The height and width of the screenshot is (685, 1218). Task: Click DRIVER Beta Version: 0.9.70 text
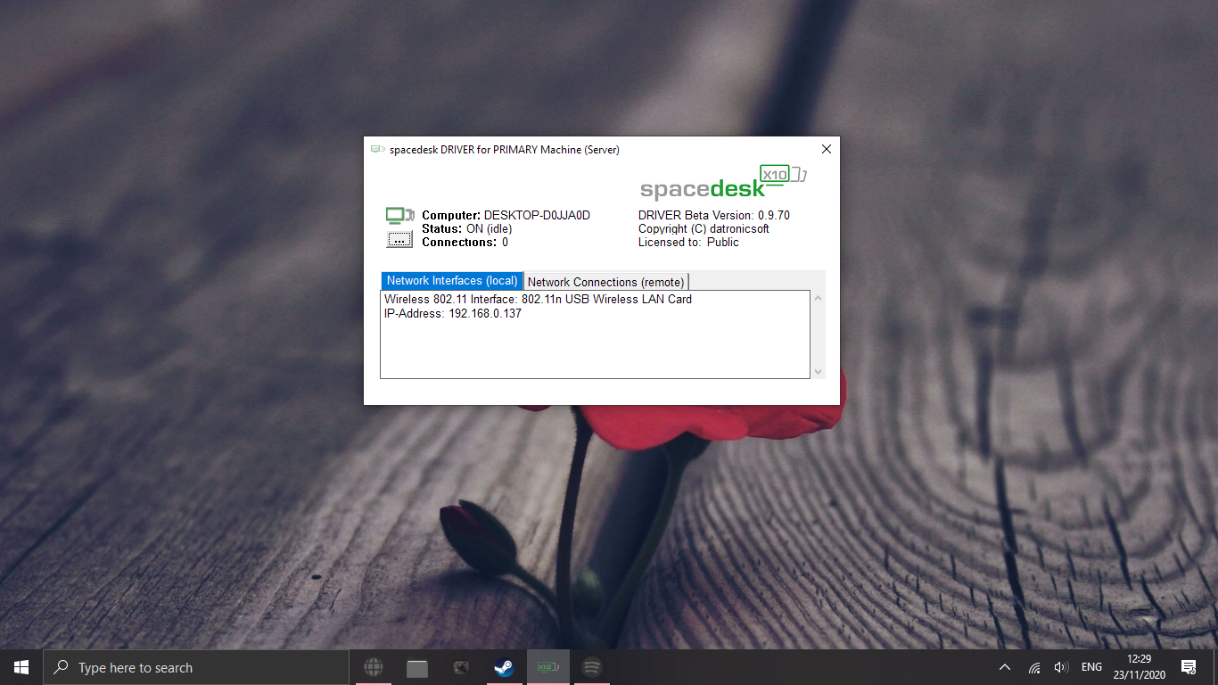click(x=714, y=215)
